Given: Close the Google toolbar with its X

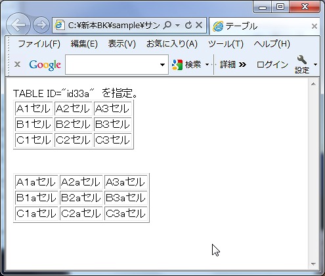Looking at the screenshot, I should [17, 64].
